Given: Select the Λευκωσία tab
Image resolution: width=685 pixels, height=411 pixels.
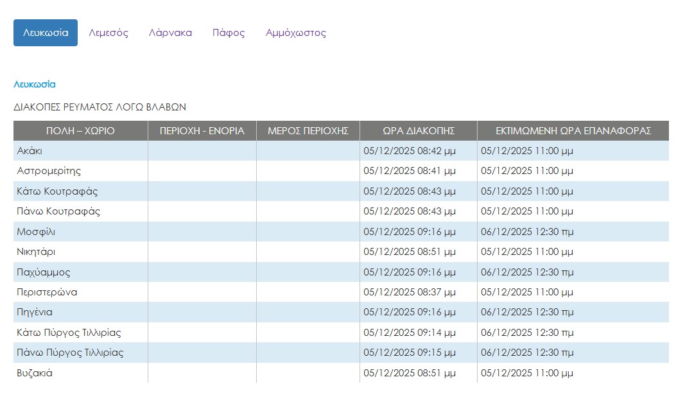Looking at the screenshot, I should click(x=46, y=33).
